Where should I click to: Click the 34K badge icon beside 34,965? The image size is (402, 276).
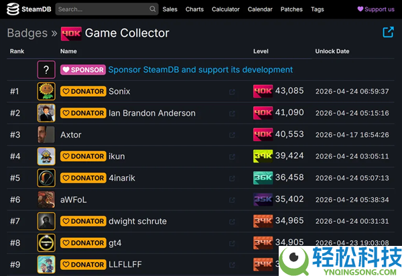point(263,221)
